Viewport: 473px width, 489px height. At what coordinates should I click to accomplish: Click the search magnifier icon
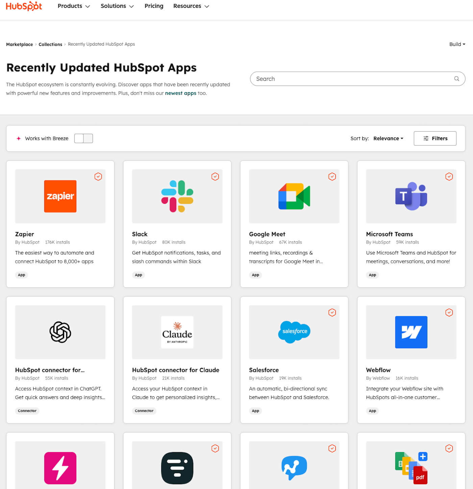tap(456, 79)
